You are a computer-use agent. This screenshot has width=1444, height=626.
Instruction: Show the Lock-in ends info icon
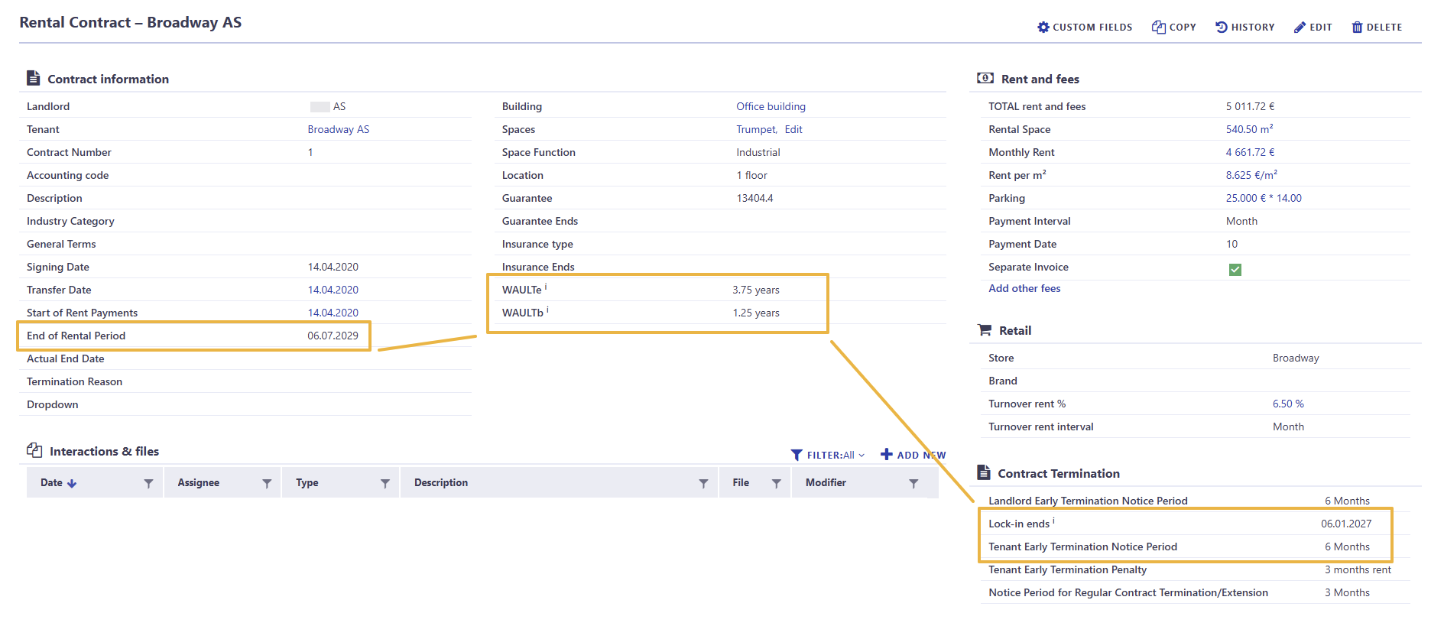(1053, 521)
